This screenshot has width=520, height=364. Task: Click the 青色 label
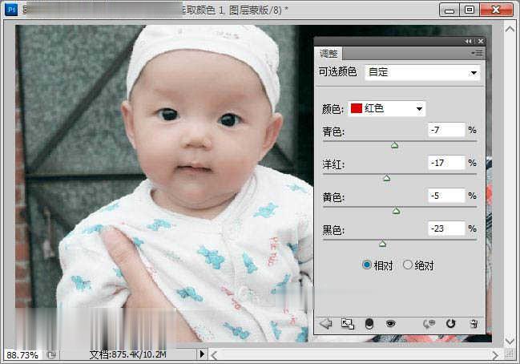(333, 131)
